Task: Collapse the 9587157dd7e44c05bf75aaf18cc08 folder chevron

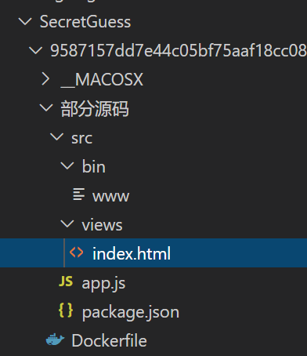Action: tap(35, 50)
